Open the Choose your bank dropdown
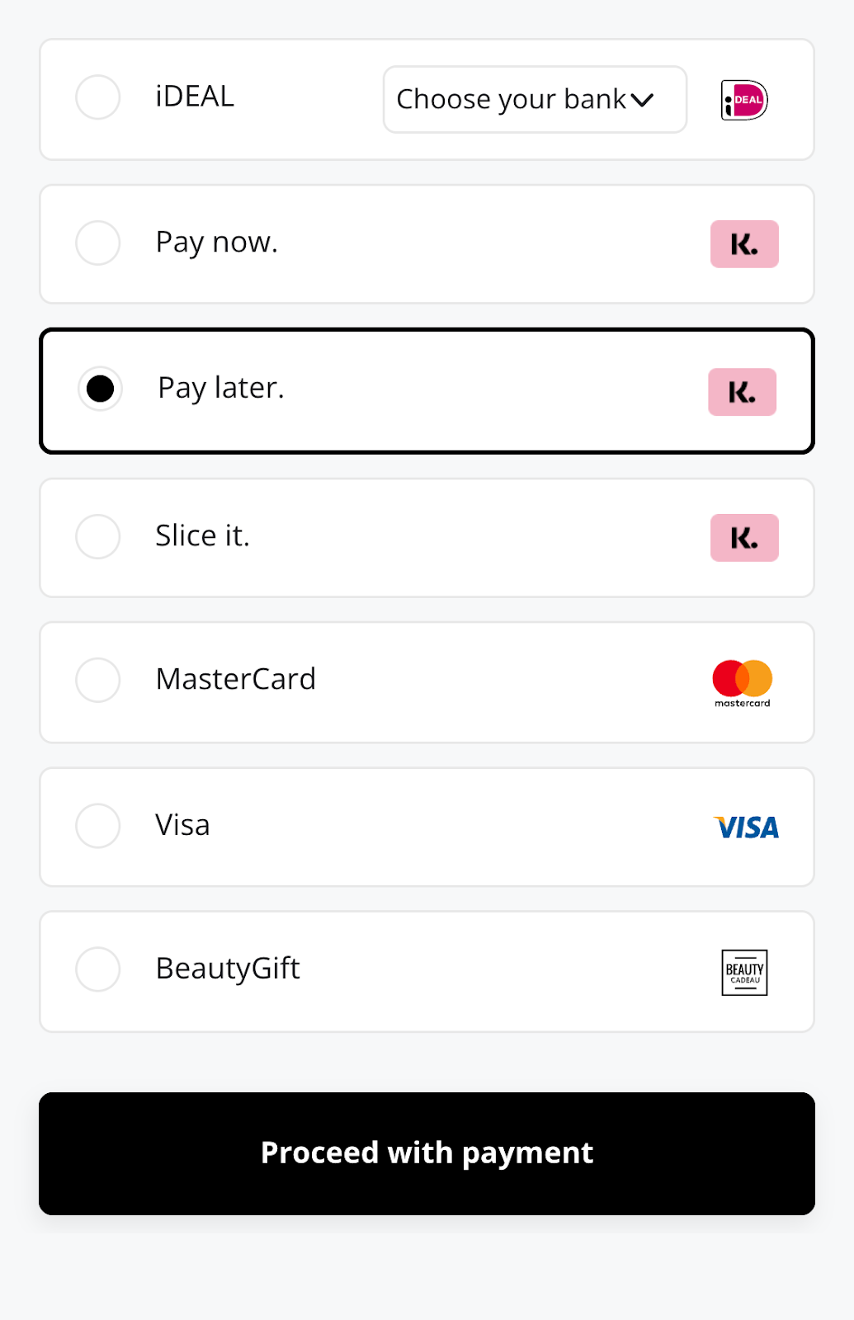 [x=512, y=100]
